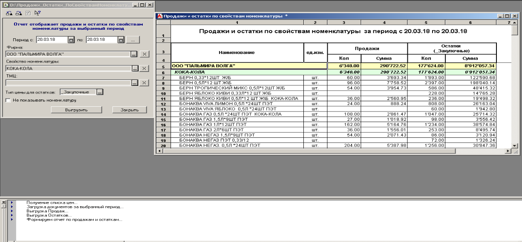Select row header 5 in the spreadsheet

coord(164,66)
